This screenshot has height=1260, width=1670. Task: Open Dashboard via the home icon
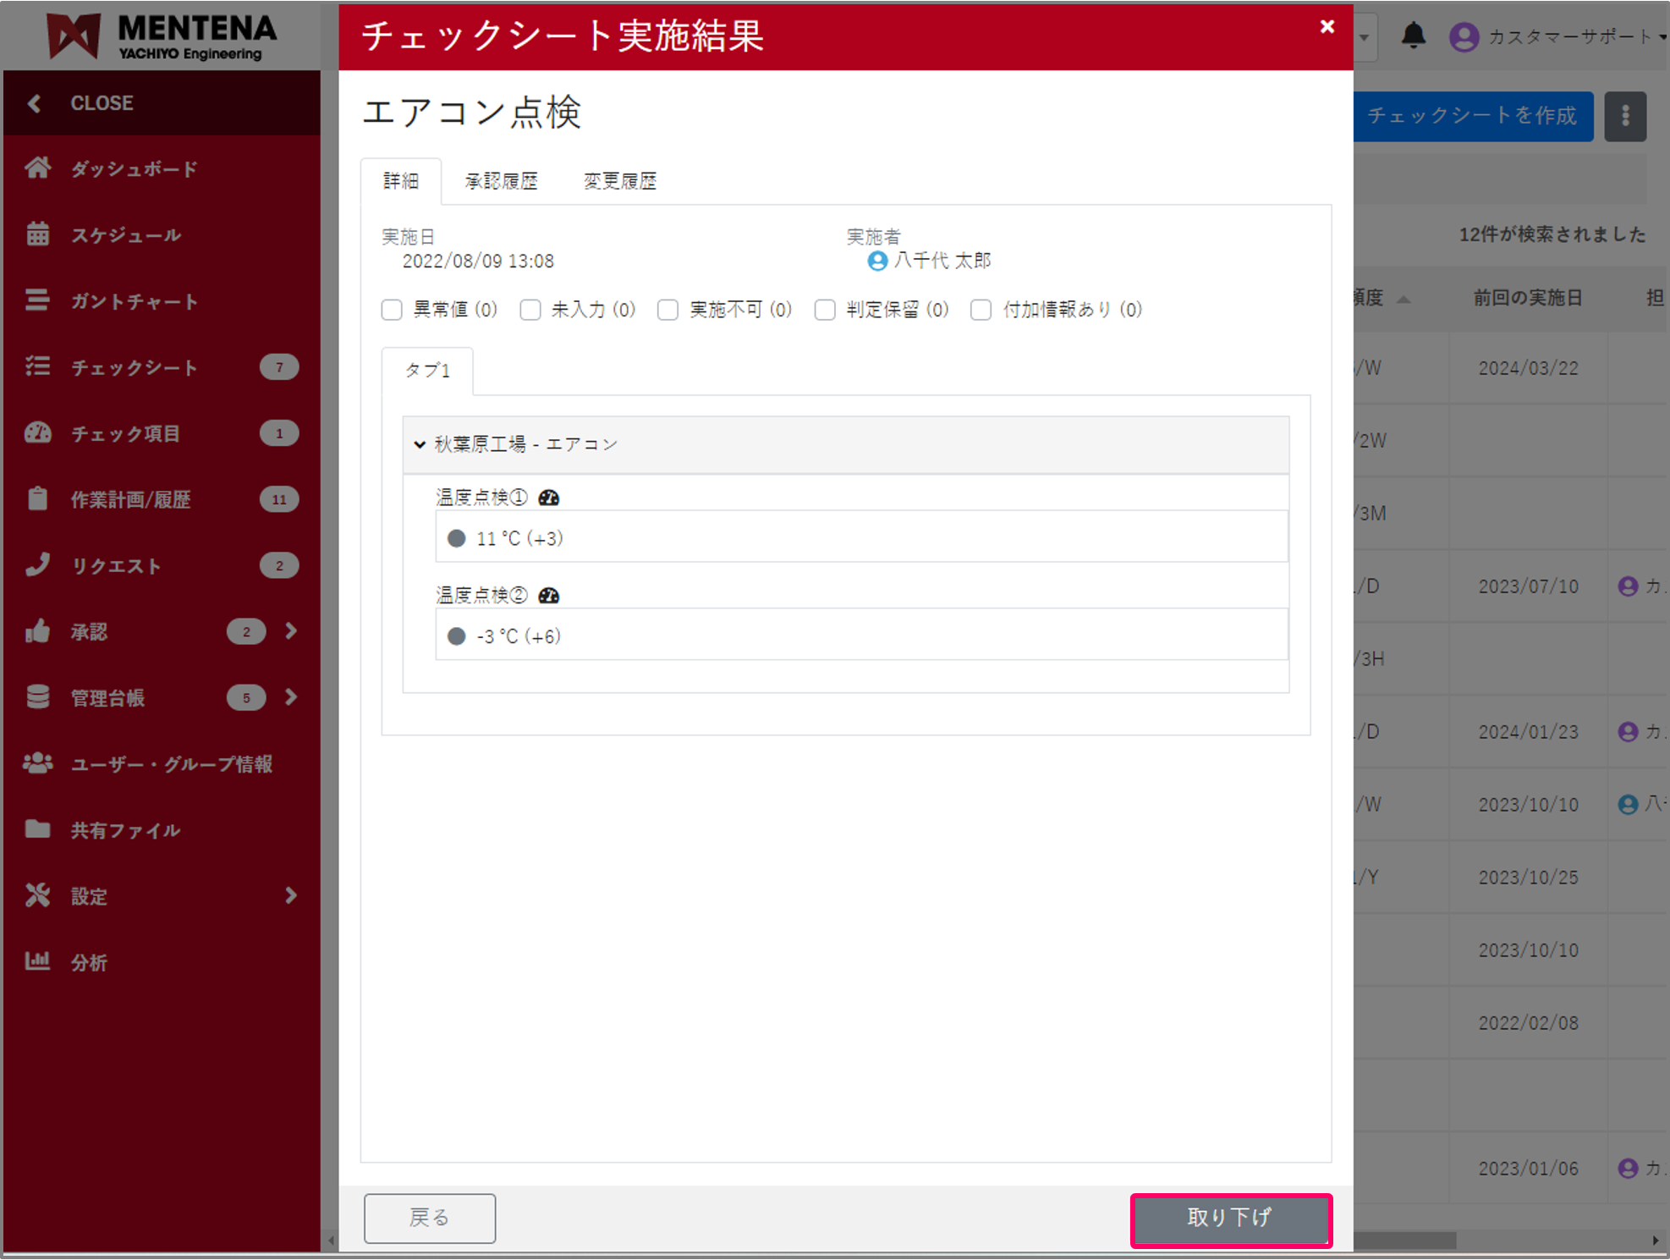tap(37, 168)
